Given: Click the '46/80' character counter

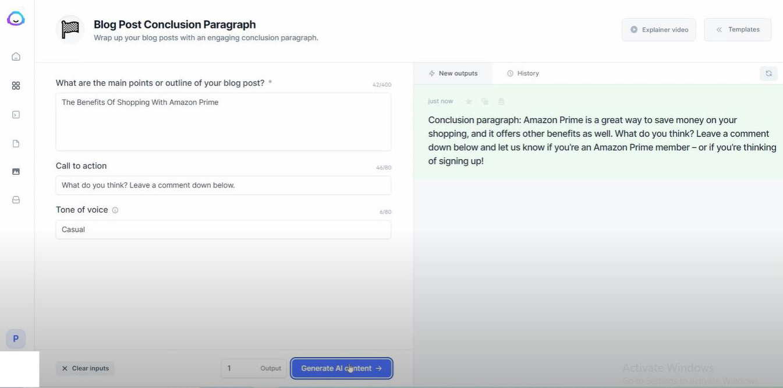Looking at the screenshot, I should click(384, 168).
